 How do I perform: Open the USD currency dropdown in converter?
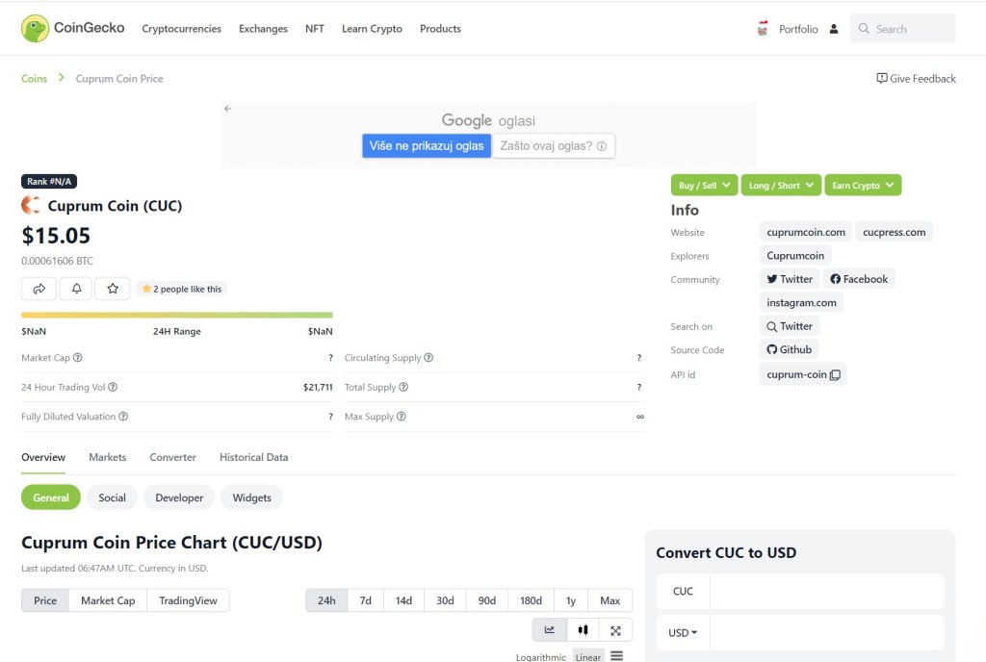[682, 632]
